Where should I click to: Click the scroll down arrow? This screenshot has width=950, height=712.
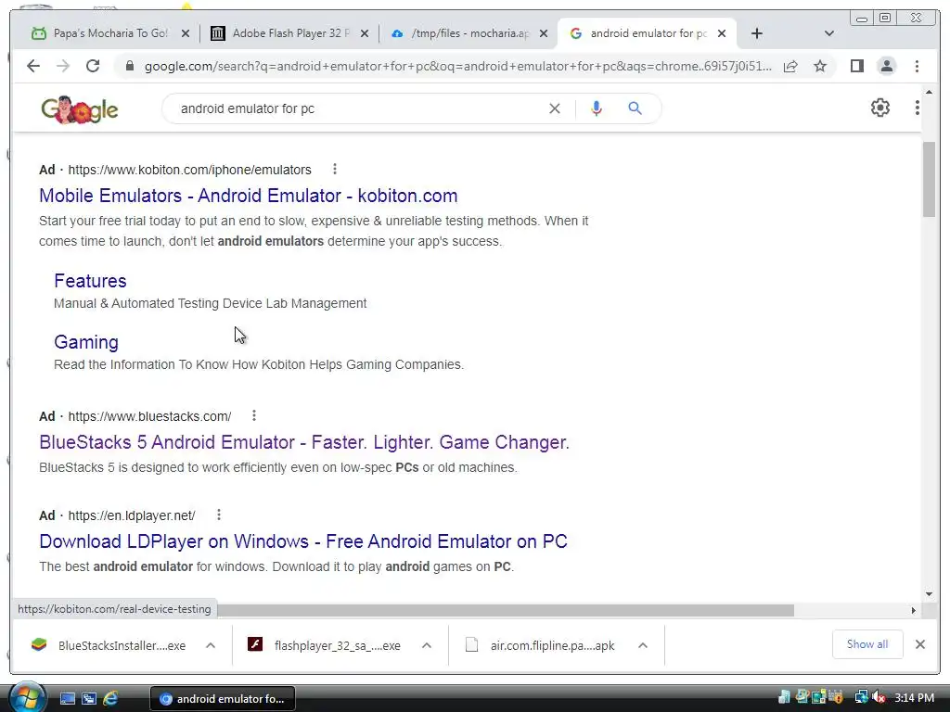pyautogui.click(x=929, y=594)
